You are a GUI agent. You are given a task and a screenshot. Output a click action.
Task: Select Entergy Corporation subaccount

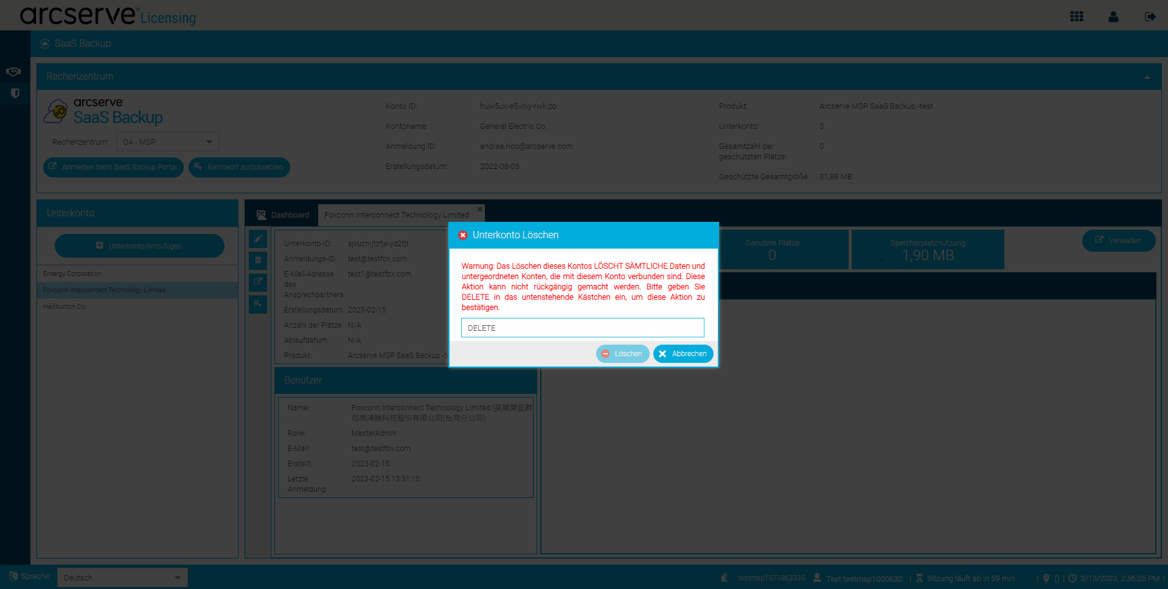click(137, 274)
